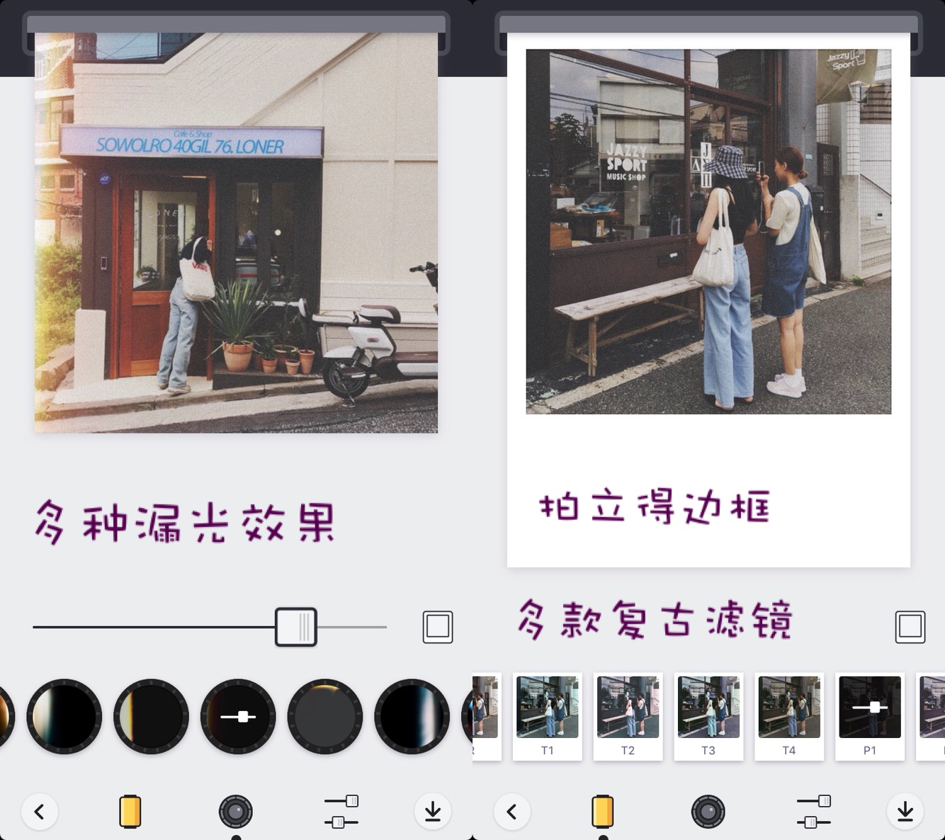Toggle the frame border square on the right screen
The image size is (945, 840).
point(909,626)
